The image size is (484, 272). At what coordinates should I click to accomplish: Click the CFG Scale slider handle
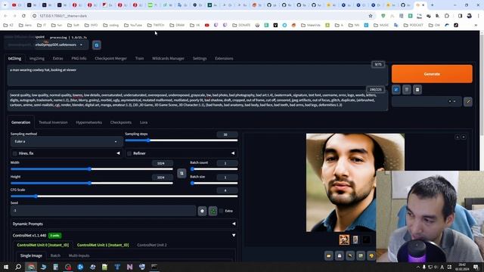pyautogui.click(x=36, y=196)
